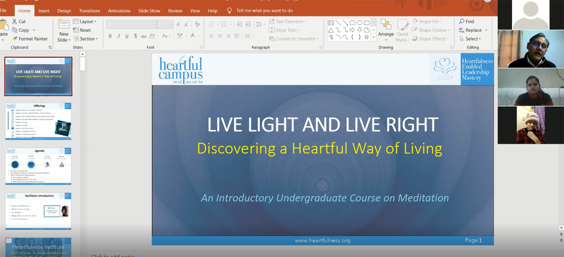The height and width of the screenshot is (257, 564).
Task: Click the Tell me what you want to do box
Action: [x=265, y=11]
